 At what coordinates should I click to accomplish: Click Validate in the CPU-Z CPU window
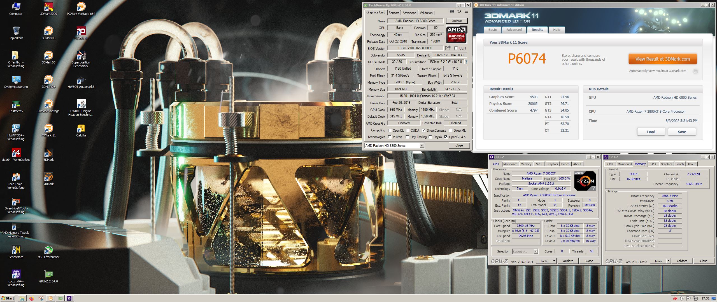568,261
